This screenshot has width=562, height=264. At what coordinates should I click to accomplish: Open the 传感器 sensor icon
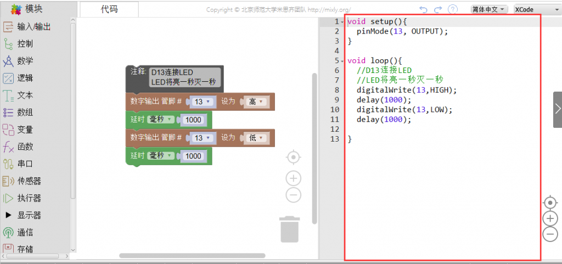tap(8, 181)
